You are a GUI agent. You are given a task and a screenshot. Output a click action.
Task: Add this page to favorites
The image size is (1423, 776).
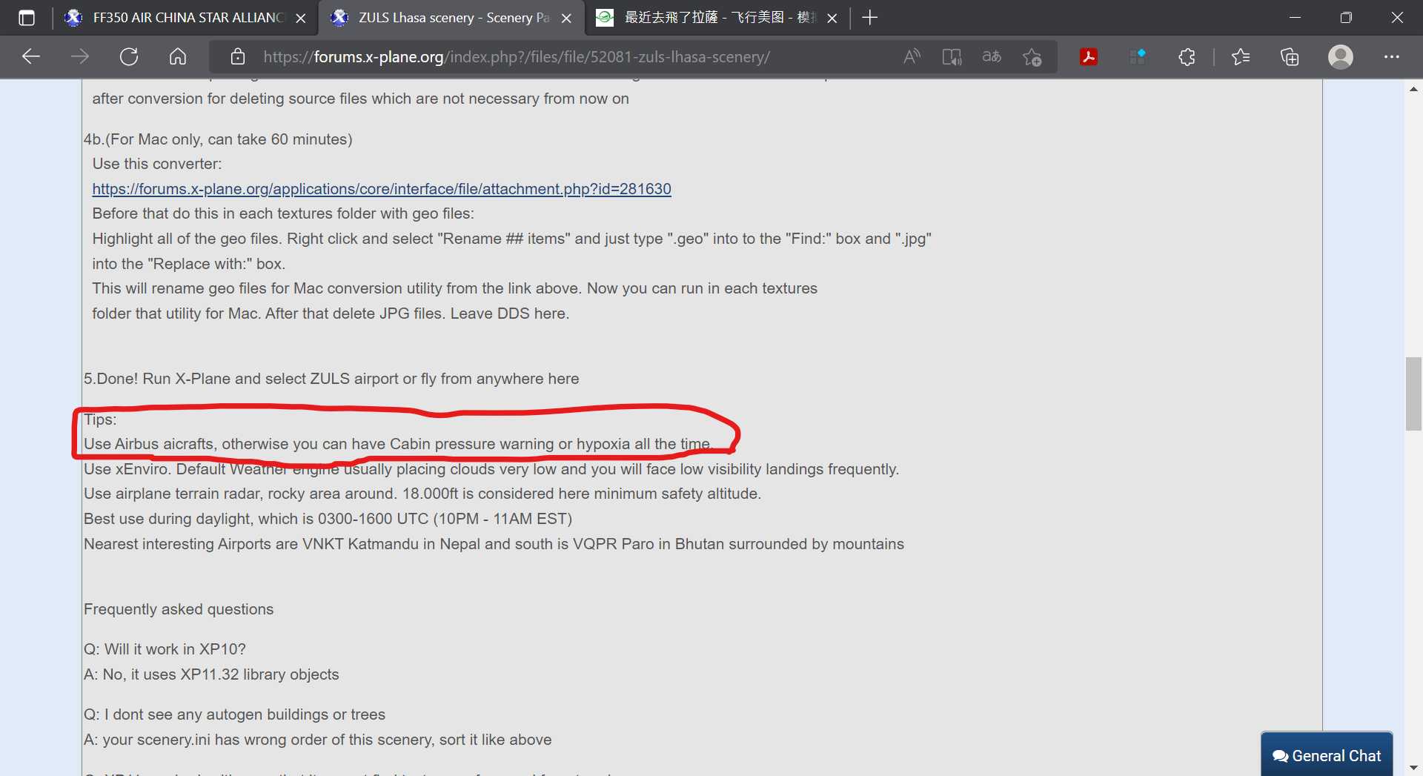[1032, 57]
